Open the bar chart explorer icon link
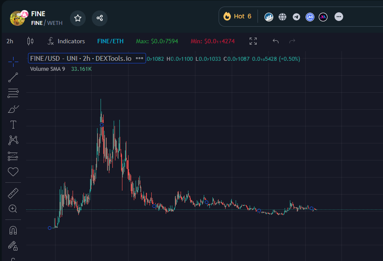Image resolution: width=383 pixels, height=261 pixels. click(x=269, y=17)
